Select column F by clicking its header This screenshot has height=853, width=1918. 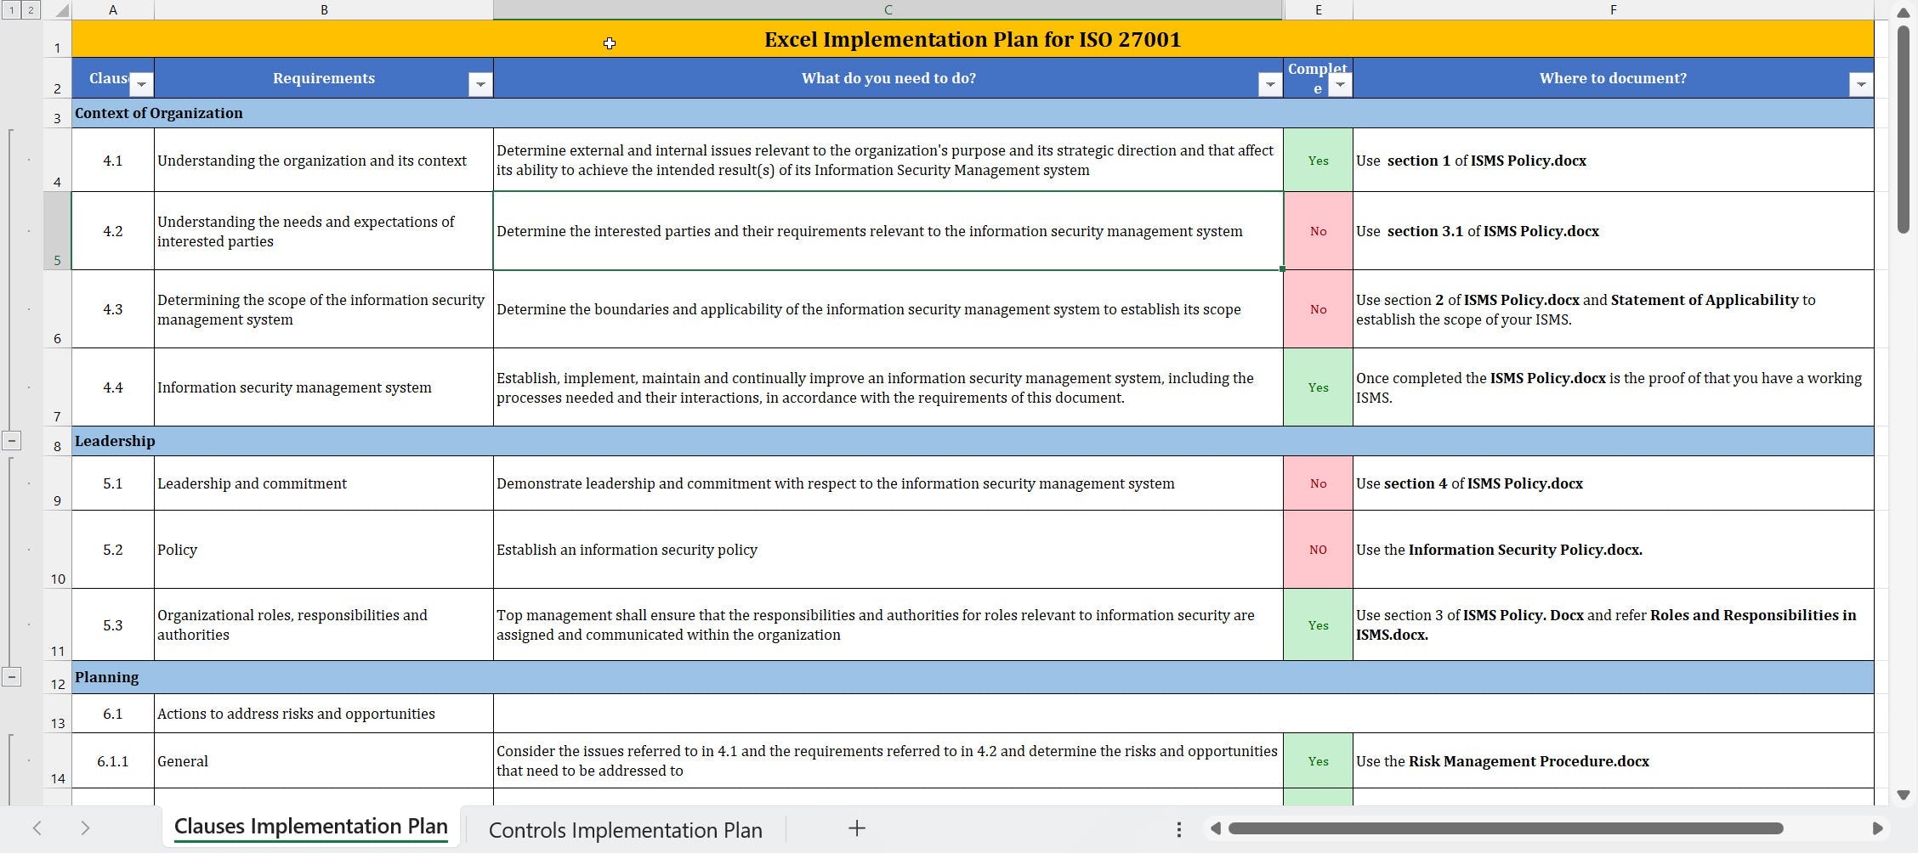coord(1612,9)
